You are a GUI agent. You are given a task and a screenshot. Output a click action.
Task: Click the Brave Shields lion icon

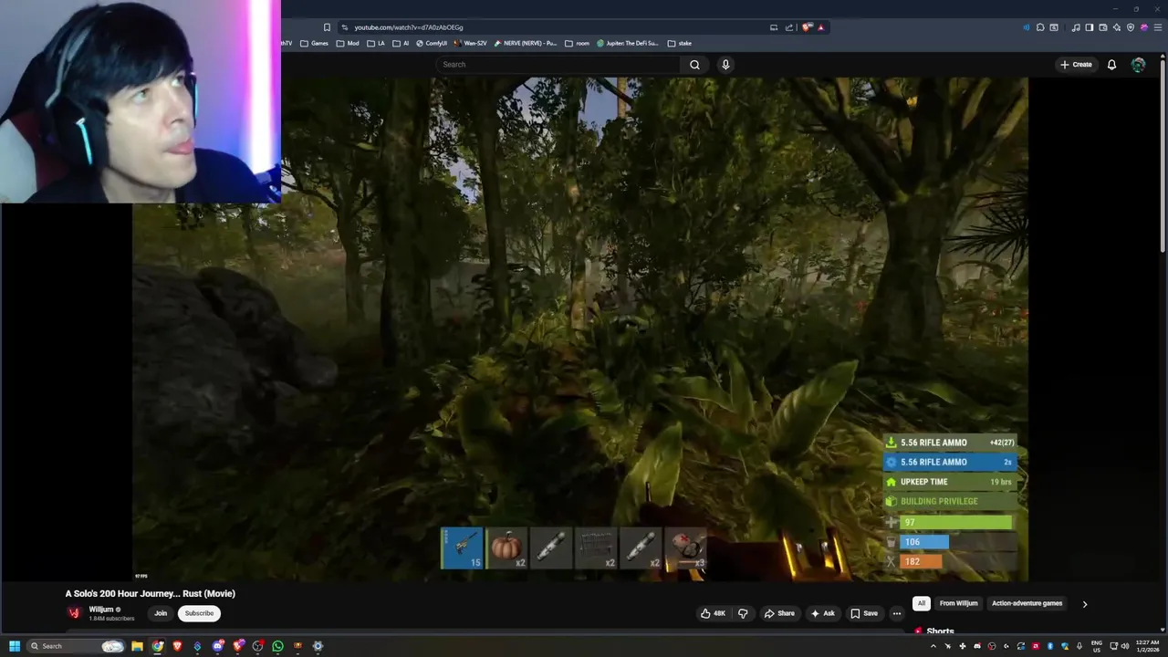click(x=807, y=27)
